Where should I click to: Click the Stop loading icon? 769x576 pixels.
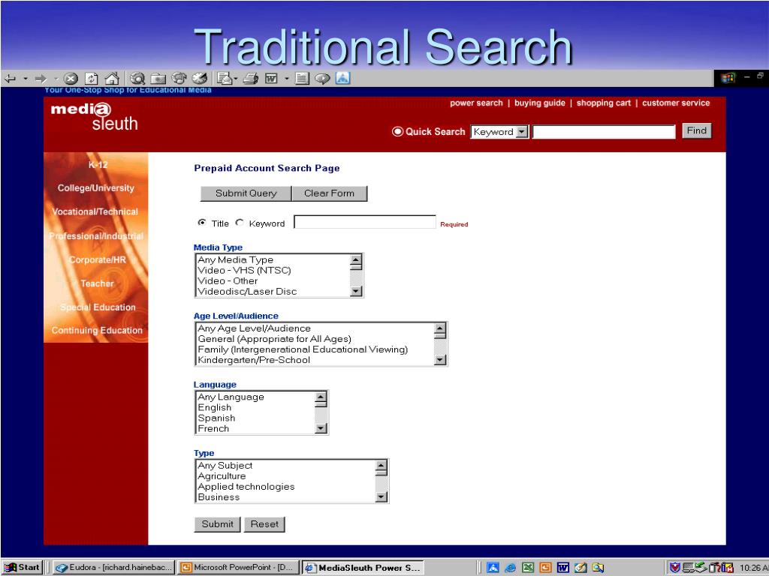pyautogui.click(x=71, y=78)
